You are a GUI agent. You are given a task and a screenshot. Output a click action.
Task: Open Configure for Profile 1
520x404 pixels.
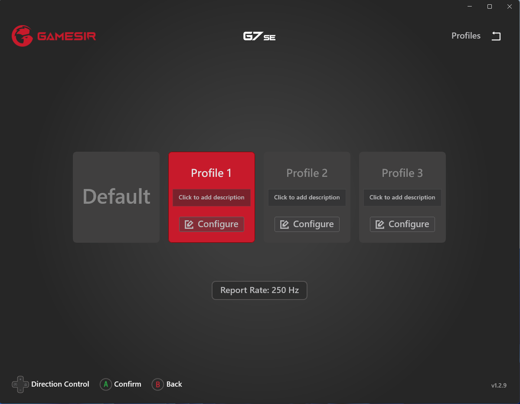point(212,224)
